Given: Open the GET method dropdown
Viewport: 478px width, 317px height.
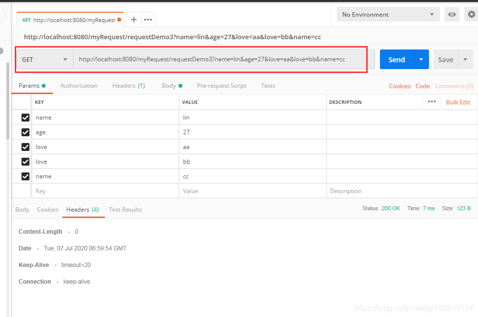Looking at the screenshot, I should point(45,59).
